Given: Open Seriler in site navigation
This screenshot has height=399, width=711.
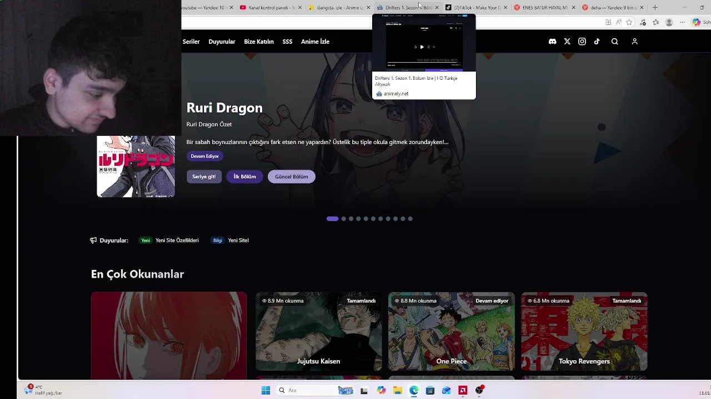Looking at the screenshot, I should pos(191,42).
